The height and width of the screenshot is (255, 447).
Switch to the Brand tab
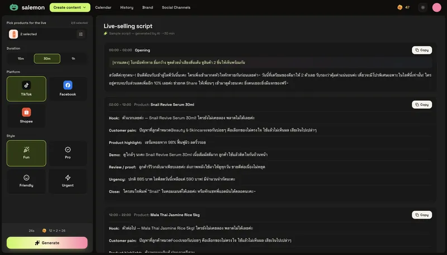pyautogui.click(x=148, y=7)
